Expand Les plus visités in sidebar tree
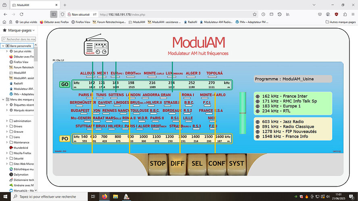 tap(7, 51)
